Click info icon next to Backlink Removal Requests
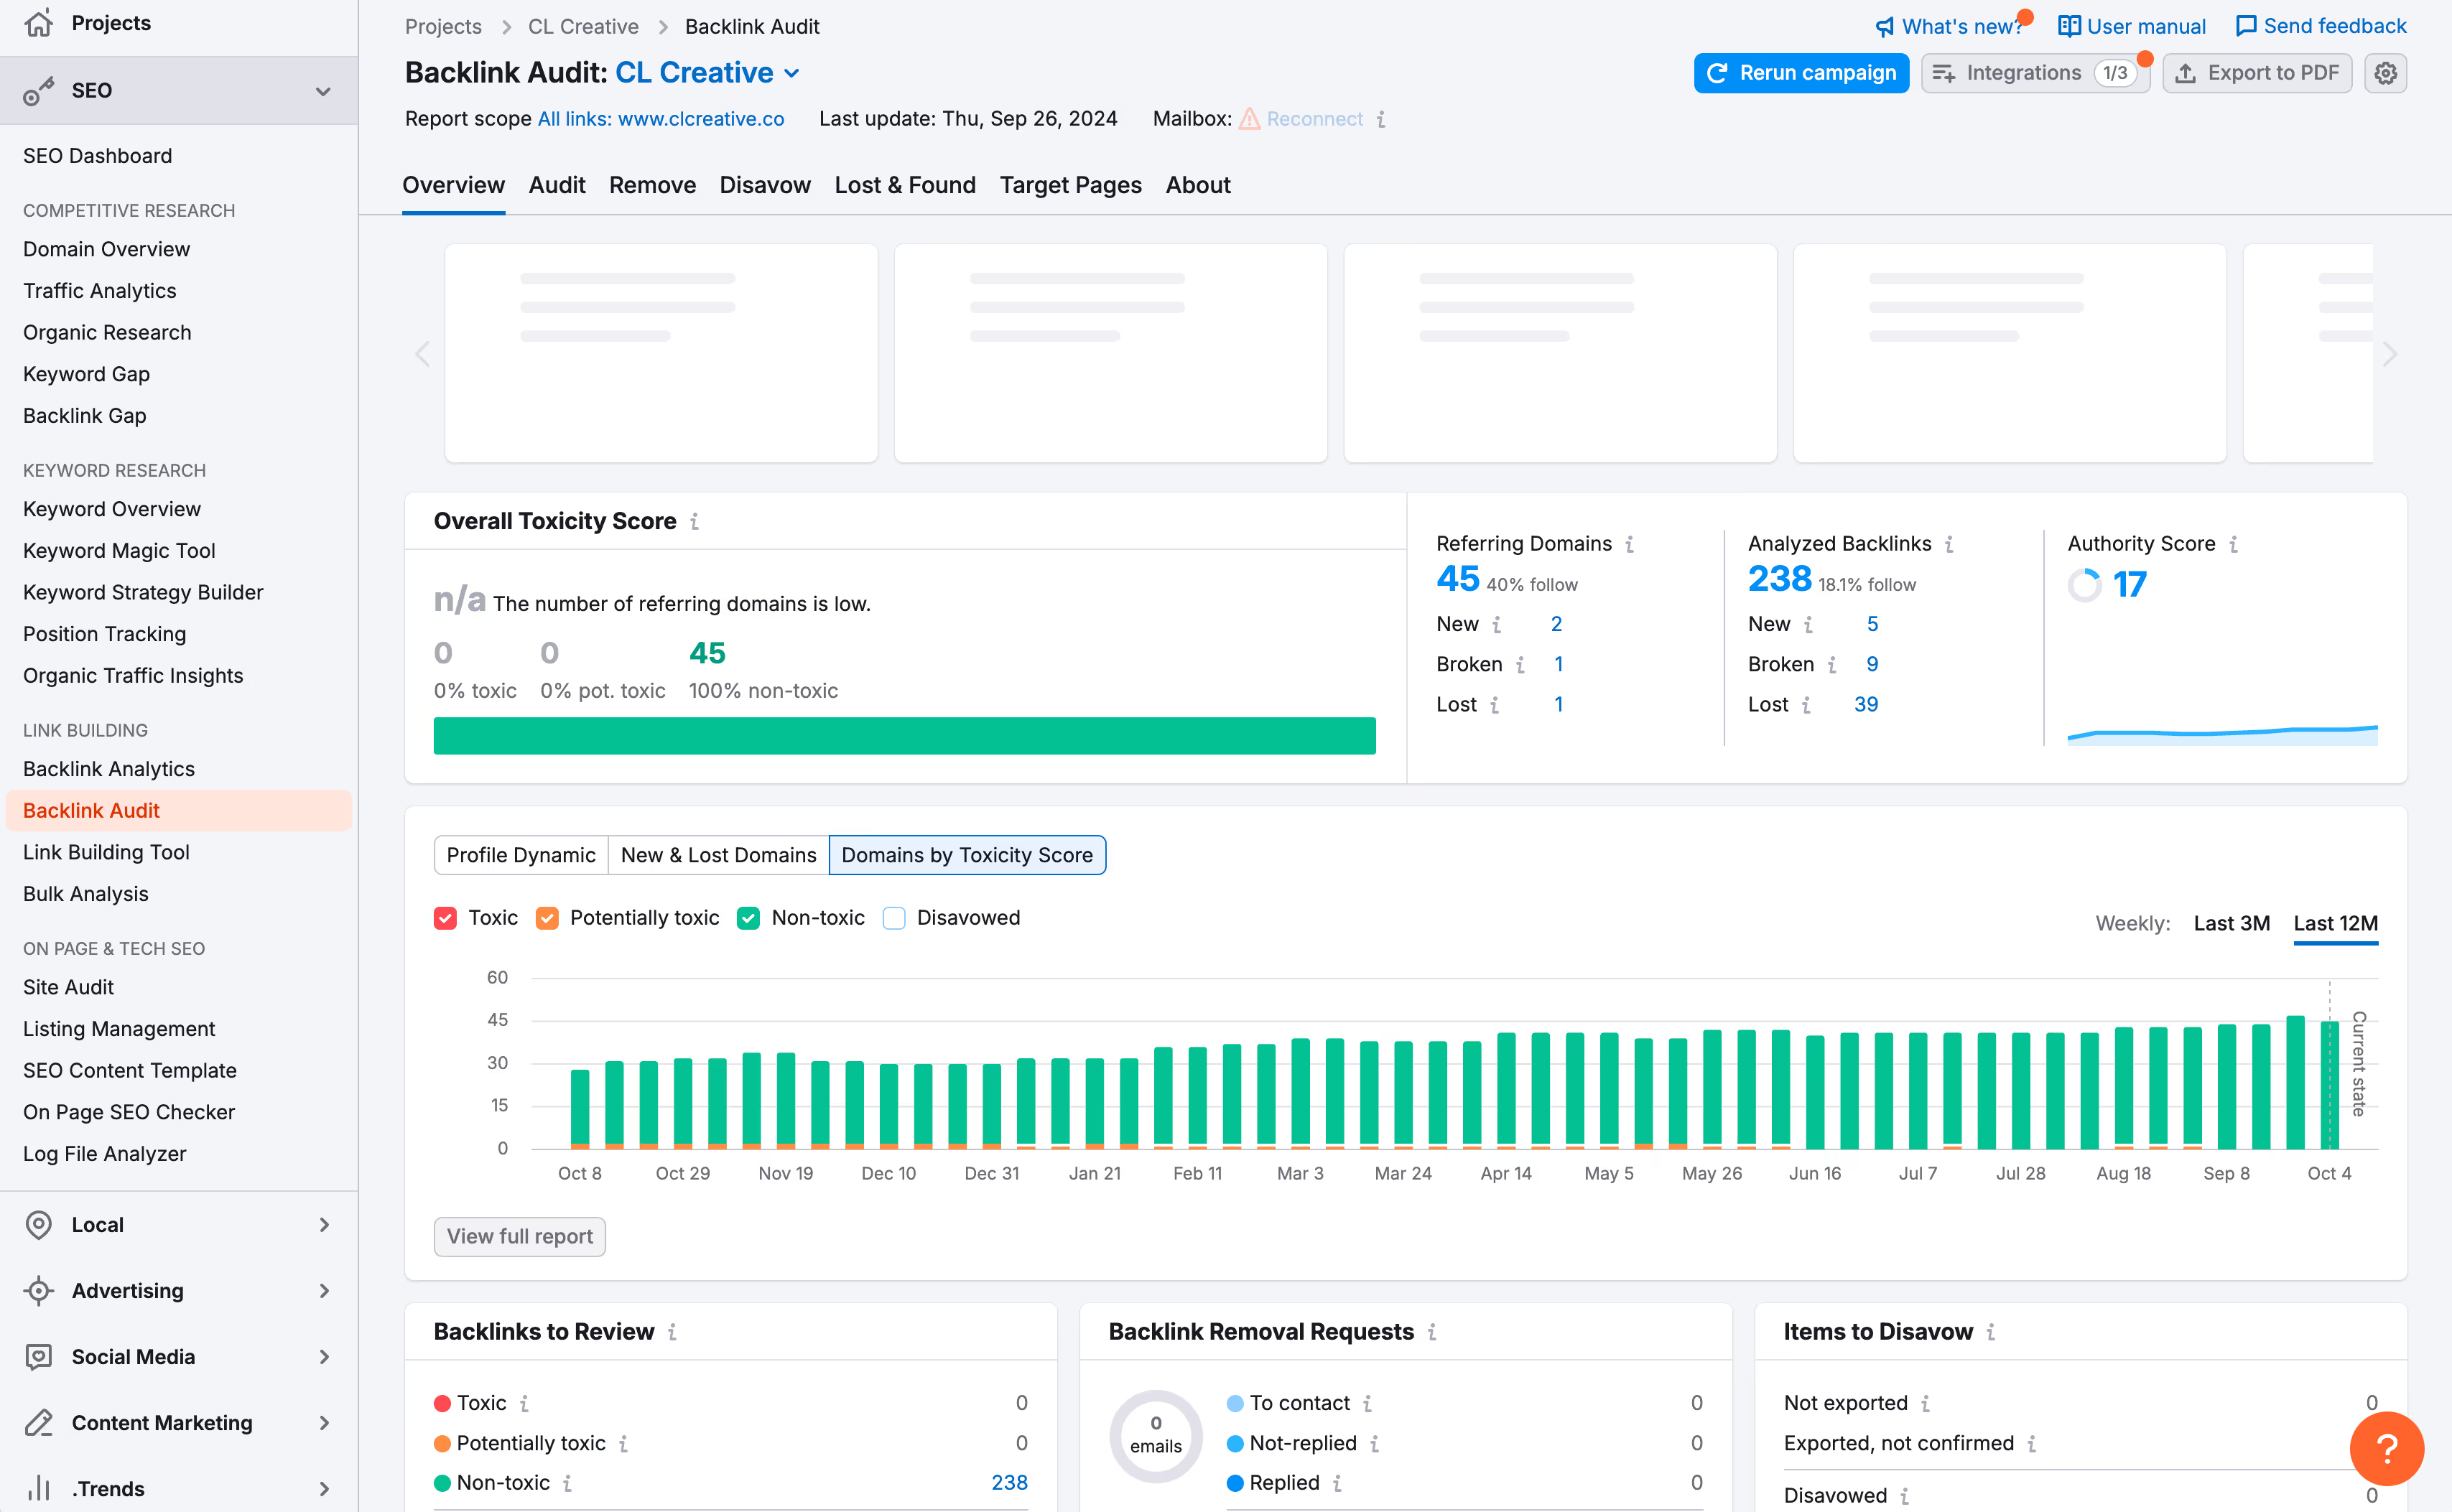 tap(1433, 1332)
